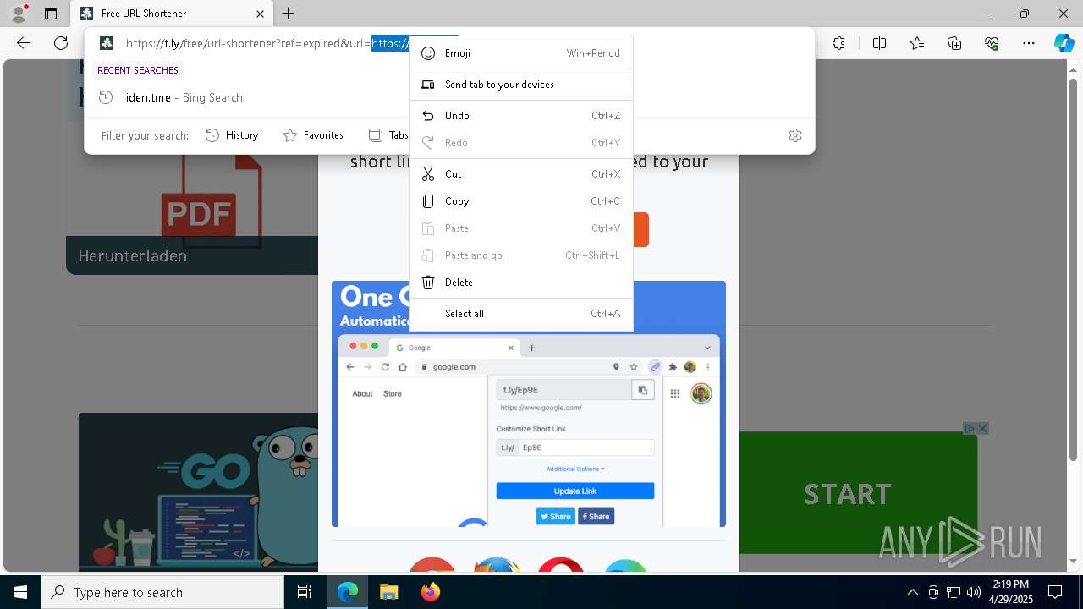
Task: Launch Copilot sidebar icon
Action: click(x=1064, y=43)
